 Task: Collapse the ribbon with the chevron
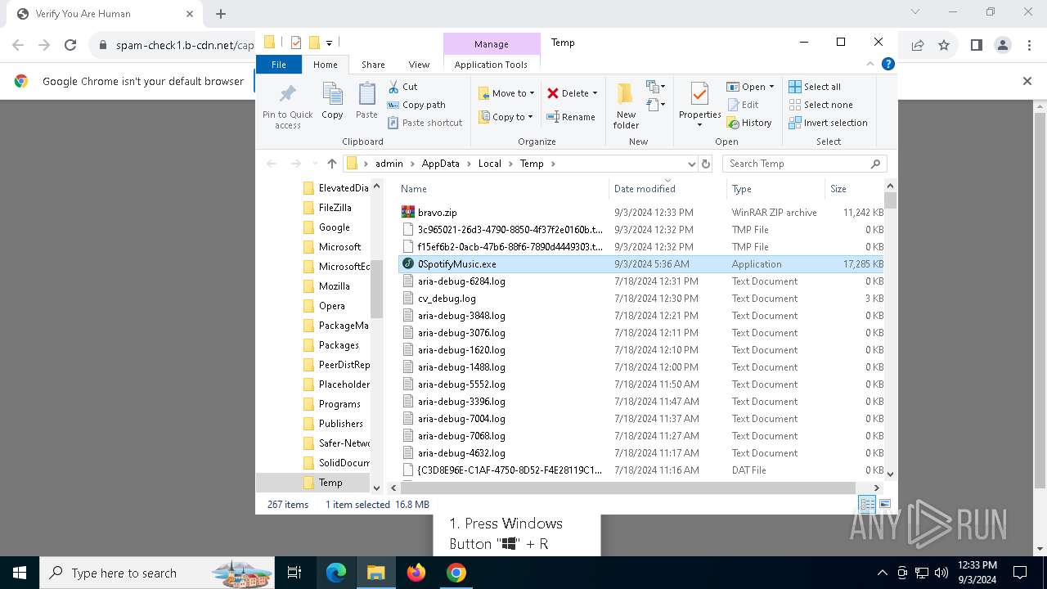point(871,64)
